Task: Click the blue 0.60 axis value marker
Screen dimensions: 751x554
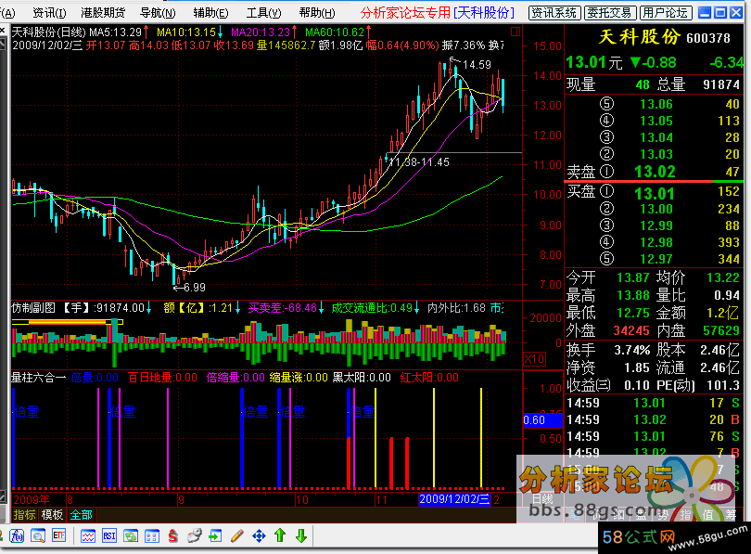Action: click(542, 420)
